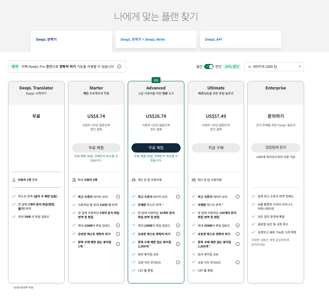Click 최대 5MB 의 파일 업로드 feature
The image size is (329, 300).
(34, 217)
